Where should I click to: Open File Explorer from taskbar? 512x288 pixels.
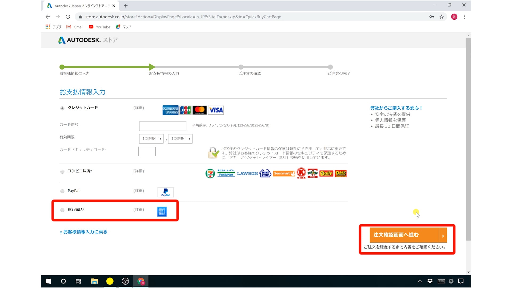(94, 281)
